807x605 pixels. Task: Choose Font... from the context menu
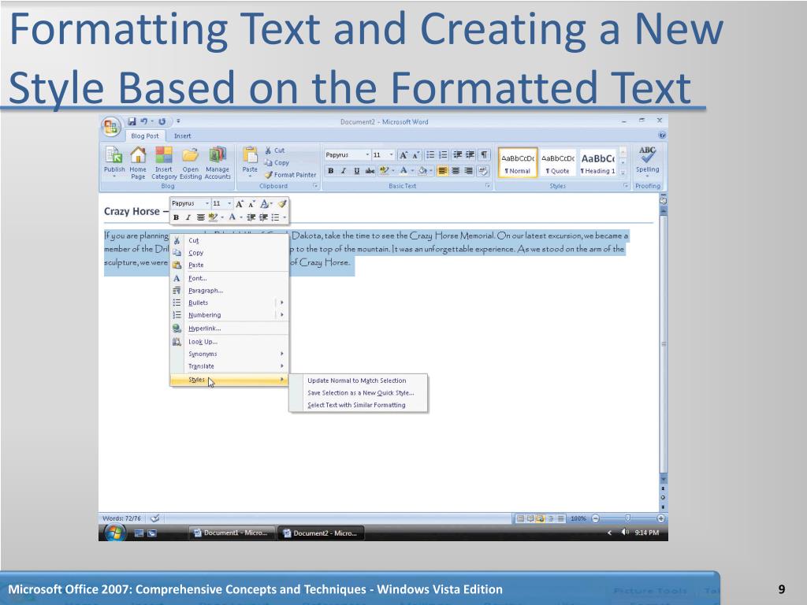(229, 278)
